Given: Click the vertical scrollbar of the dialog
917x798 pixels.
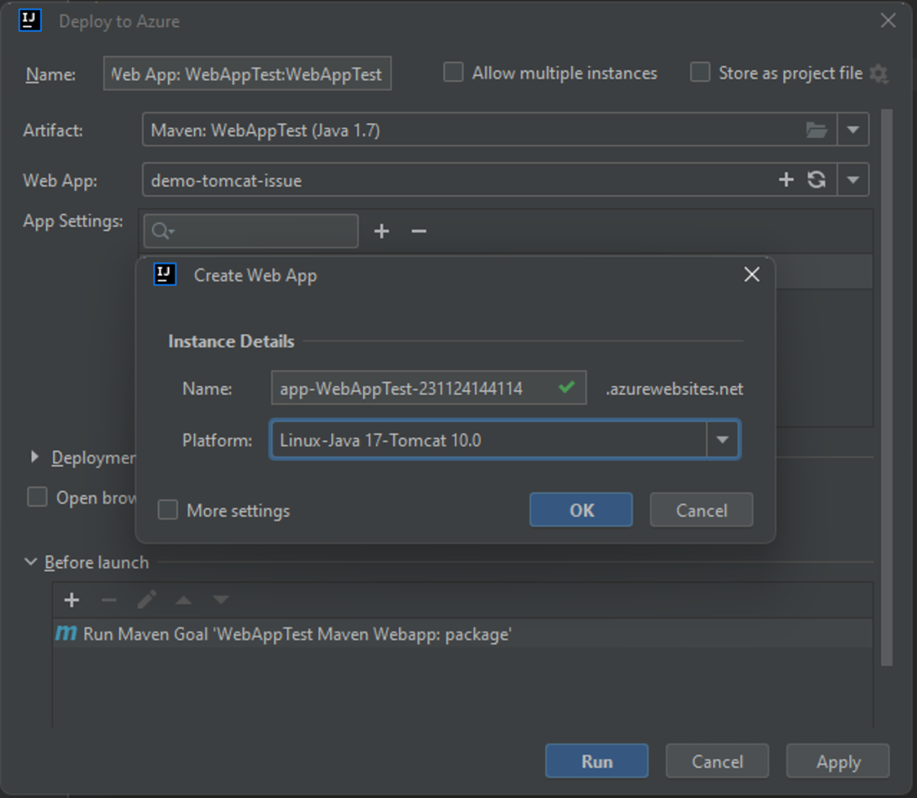Looking at the screenshot, I should [886, 387].
